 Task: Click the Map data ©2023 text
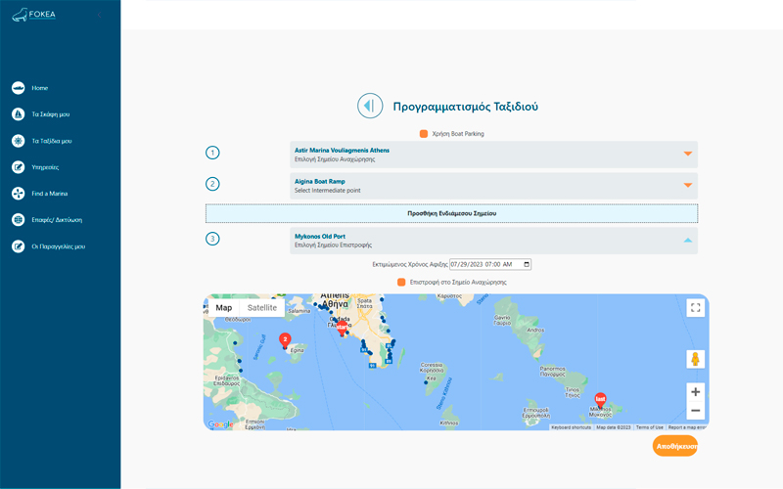tap(614, 427)
